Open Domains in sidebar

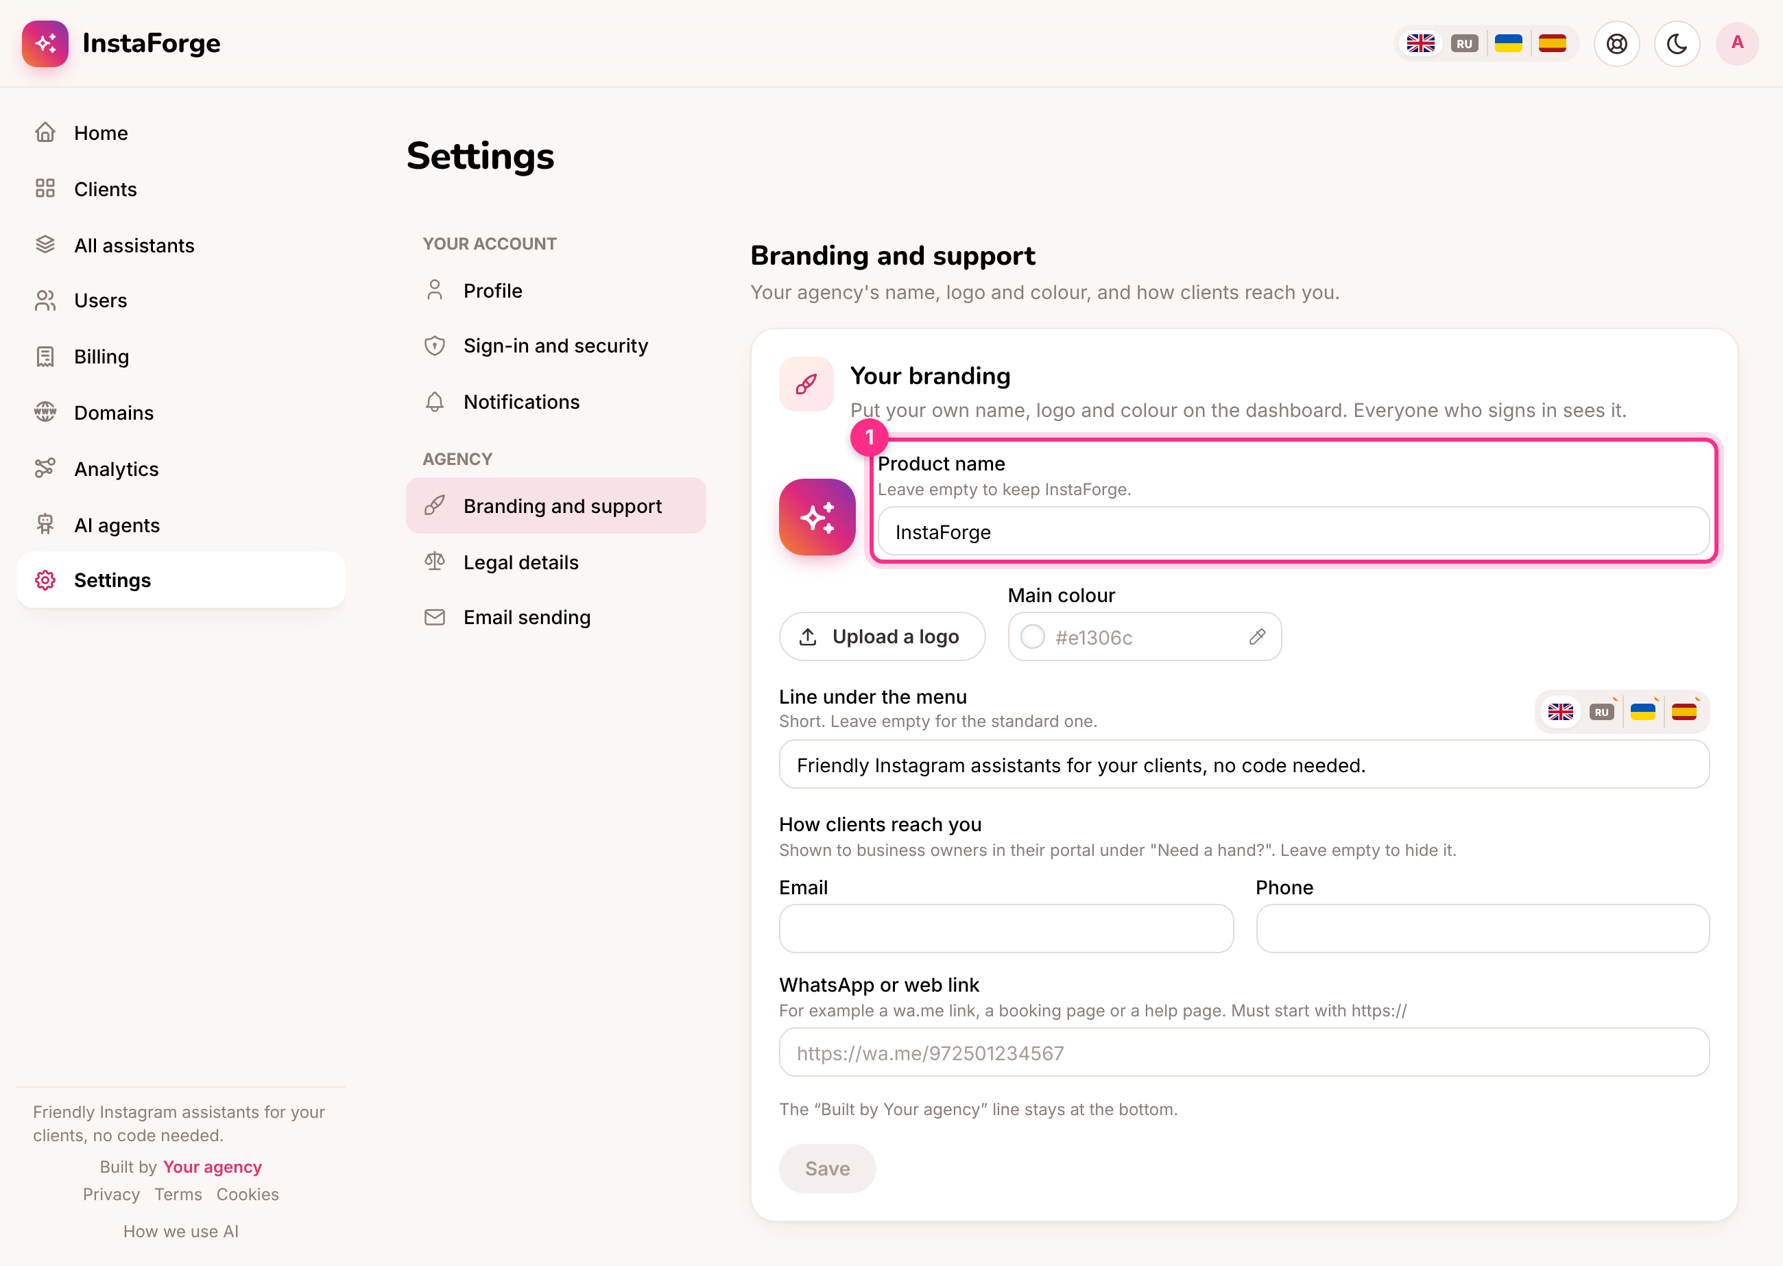[181, 413]
